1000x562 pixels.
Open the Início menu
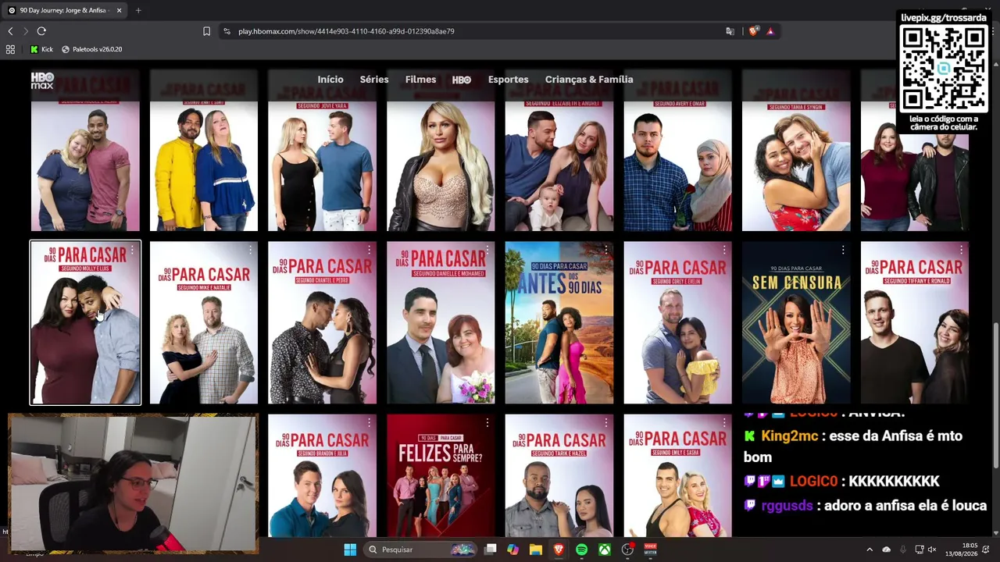point(330,80)
